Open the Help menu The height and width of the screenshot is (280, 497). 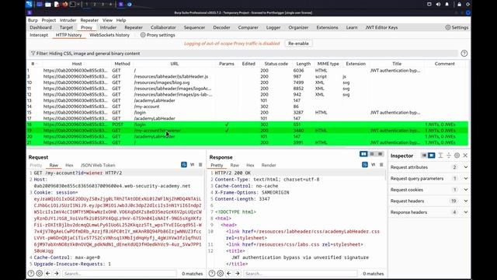[x=121, y=20]
